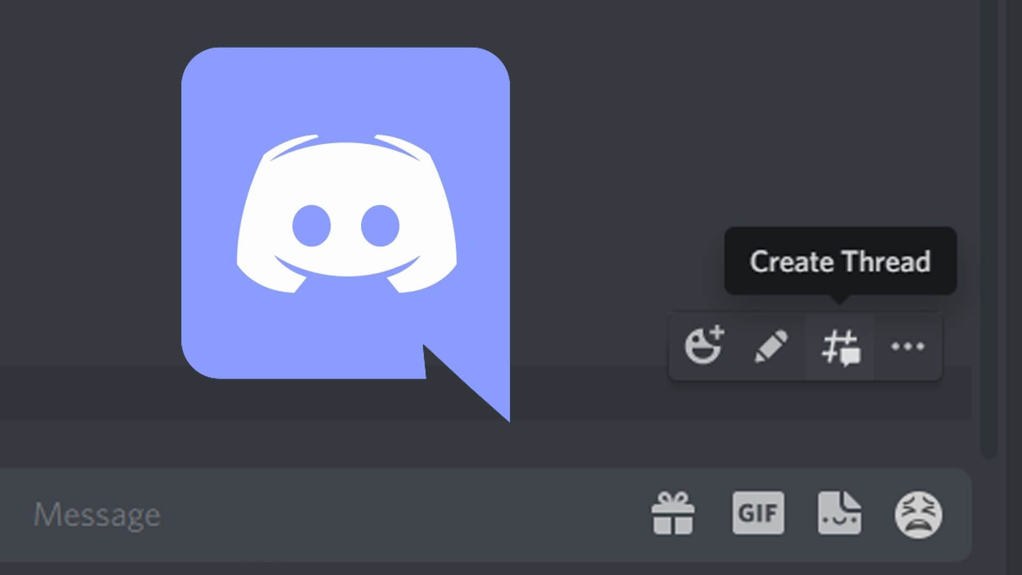
Task: Open the Nitro gift icon
Action: (673, 513)
